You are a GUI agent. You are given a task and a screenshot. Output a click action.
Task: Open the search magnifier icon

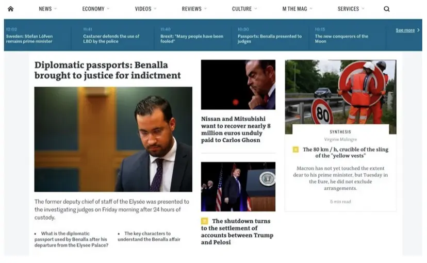pos(386,9)
